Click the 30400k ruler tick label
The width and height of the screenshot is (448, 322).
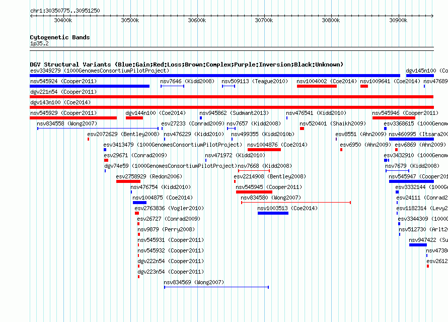[x=63, y=20]
